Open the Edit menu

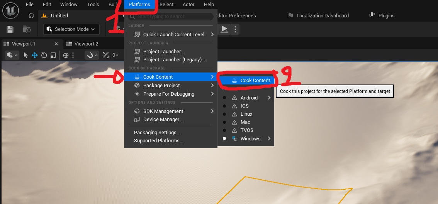(47, 5)
